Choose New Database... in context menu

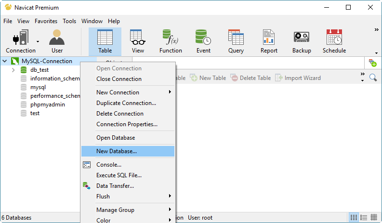click(128, 151)
